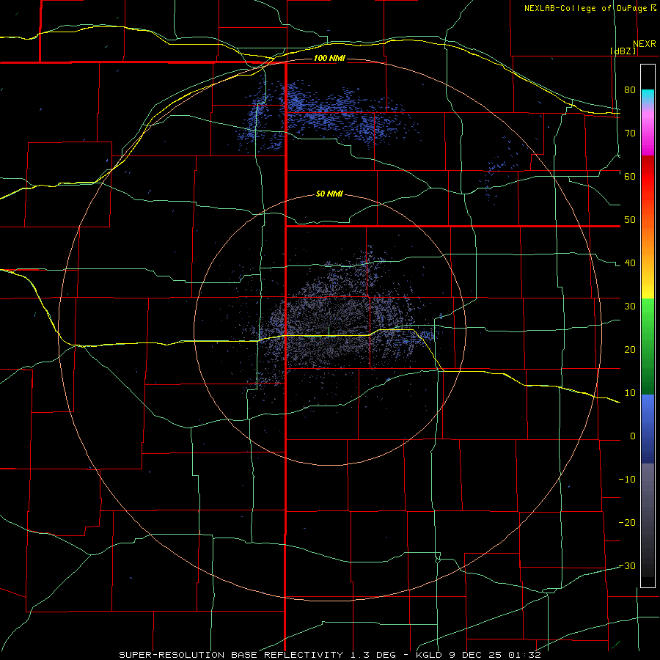Viewport: 660px width, 660px height.
Task: Click the 60 value on the dBZ scale
Action: coord(630,176)
